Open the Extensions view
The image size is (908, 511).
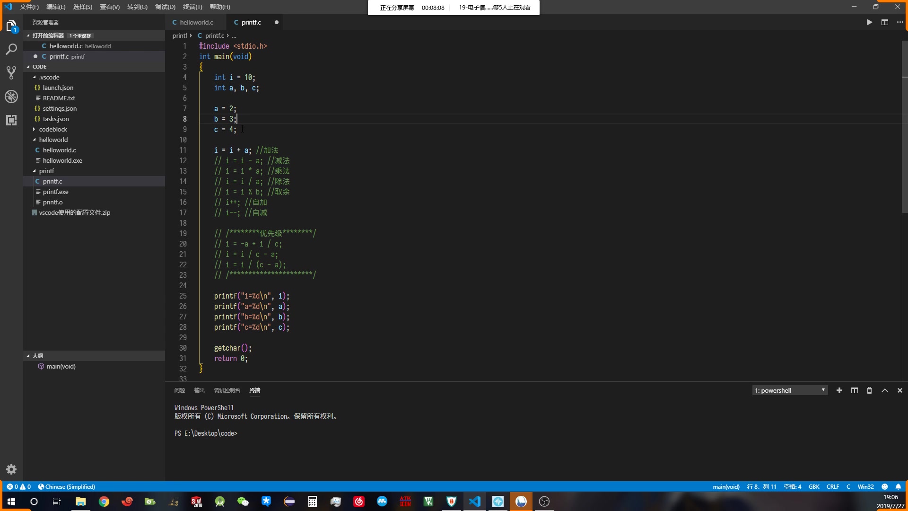point(11,120)
